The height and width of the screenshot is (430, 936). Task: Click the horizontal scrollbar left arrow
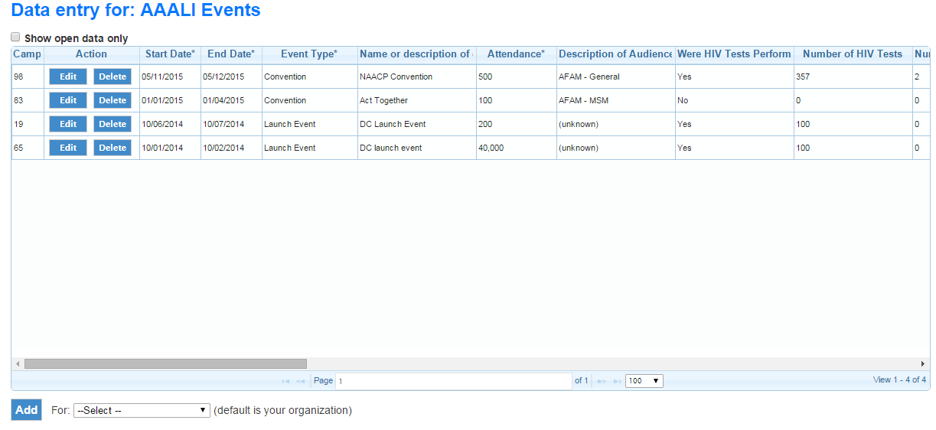18,364
